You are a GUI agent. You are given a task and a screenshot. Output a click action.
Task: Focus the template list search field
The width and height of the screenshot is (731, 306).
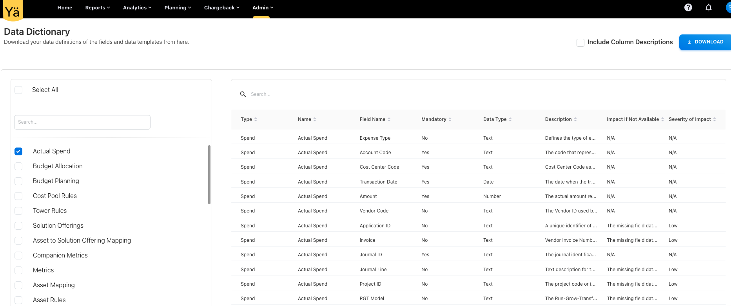point(82,122)
